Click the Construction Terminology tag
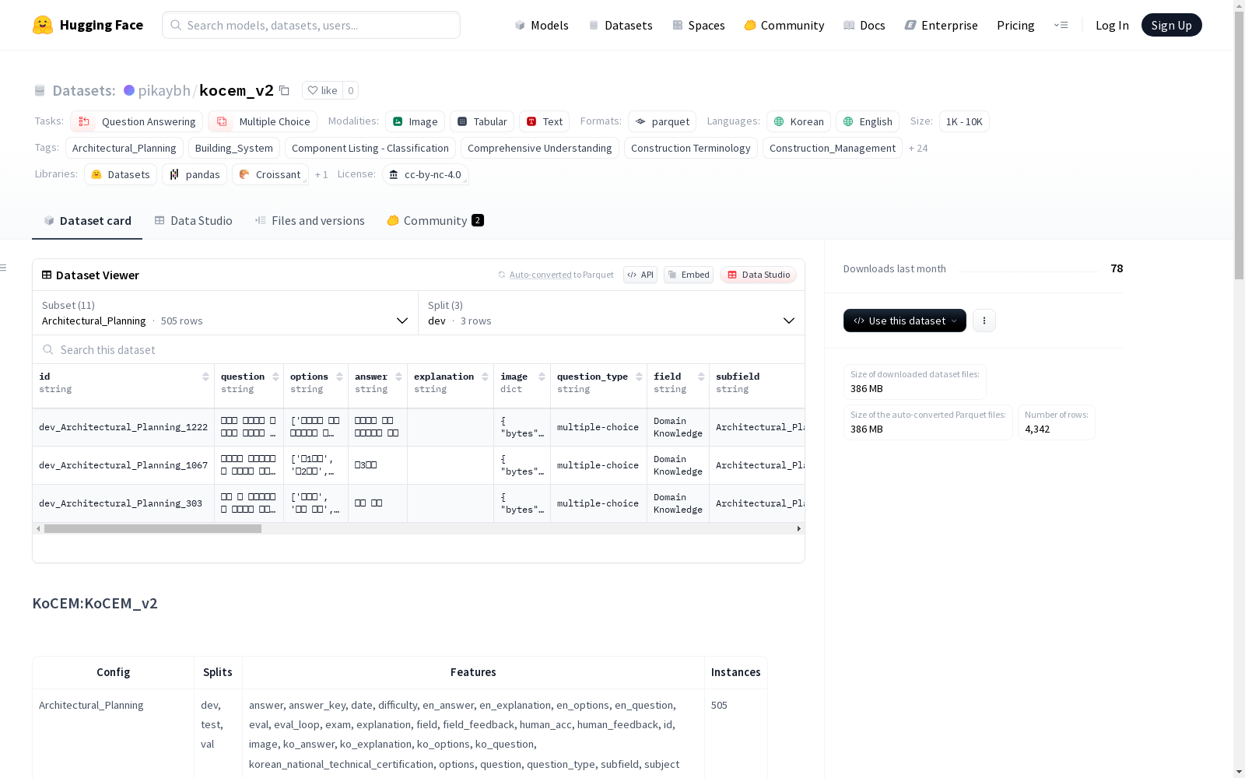This screenshot has width=1245, height=778. (691, 148)
